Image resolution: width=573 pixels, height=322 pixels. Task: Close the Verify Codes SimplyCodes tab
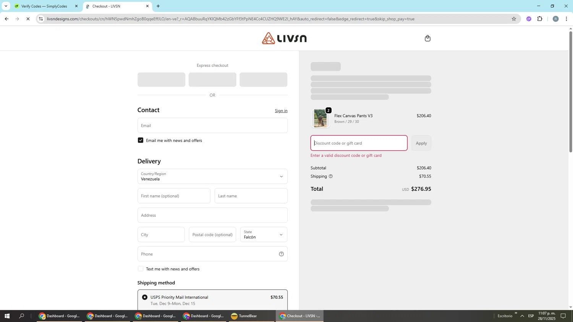76,6
